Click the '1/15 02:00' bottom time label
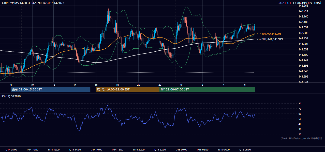This screenshot has width=325, height=152. tap(202, 150)
